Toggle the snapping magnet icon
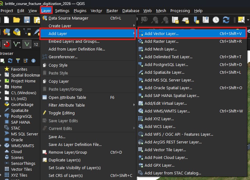The height and width of the screenshot is (180, 250). 7,44
